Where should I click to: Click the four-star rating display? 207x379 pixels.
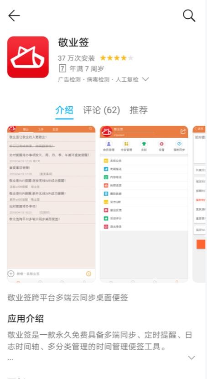(x=116, y=58)
